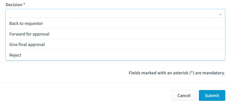
Task: Send the request back to the requestor
Action: point(115,24)
